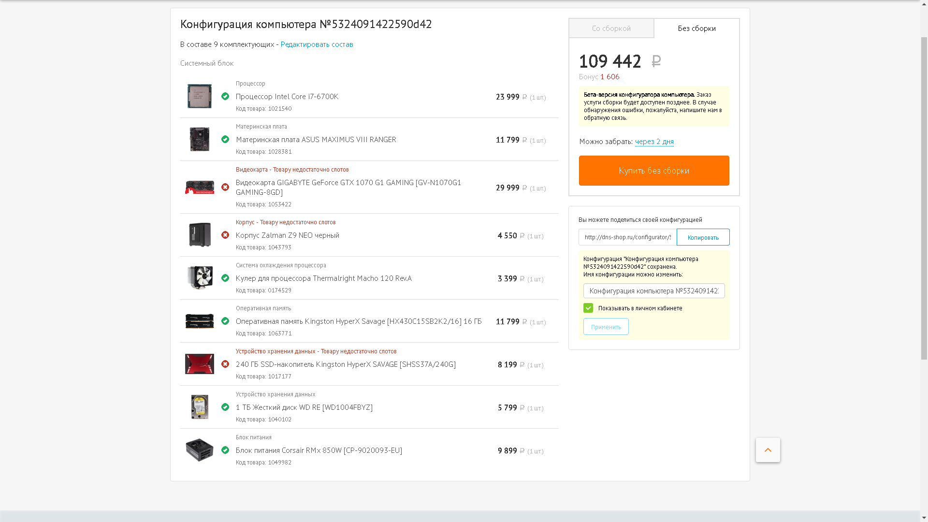This screenshot has height=522, width=928.
Task: Click the configuration name input field
Action: click(x=653, y=291)
